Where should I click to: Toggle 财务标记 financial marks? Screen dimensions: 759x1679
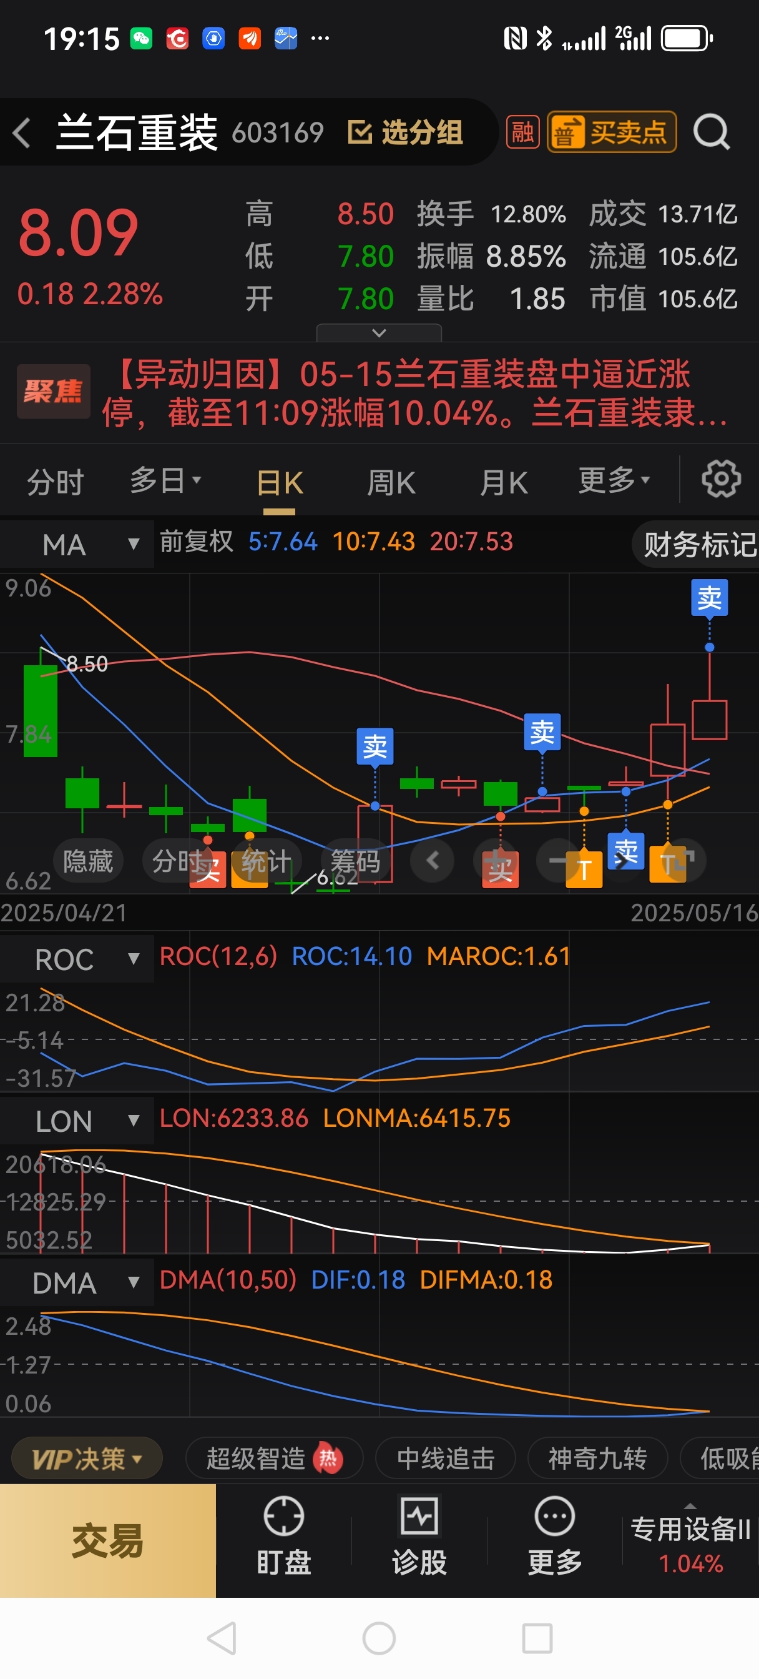pos(696,544)
